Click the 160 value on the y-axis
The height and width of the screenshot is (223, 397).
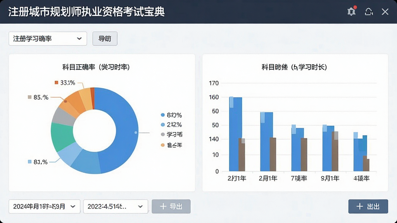coord(214,97)
